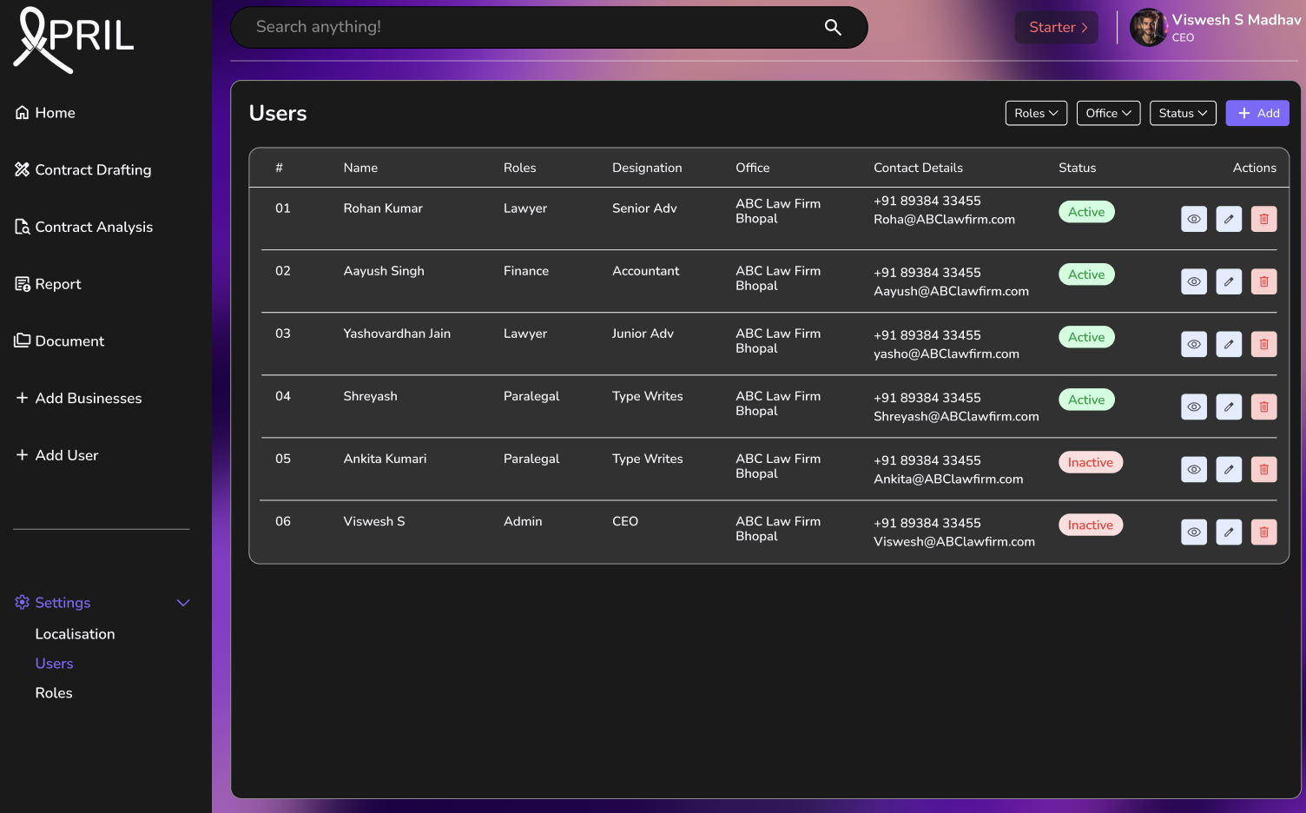Image resolution: width=1306 pixels, height=813 pixels.
Task: Click the eye icon on Viswesh S row
Action: pyautogui.click(x=1194, y=532)
